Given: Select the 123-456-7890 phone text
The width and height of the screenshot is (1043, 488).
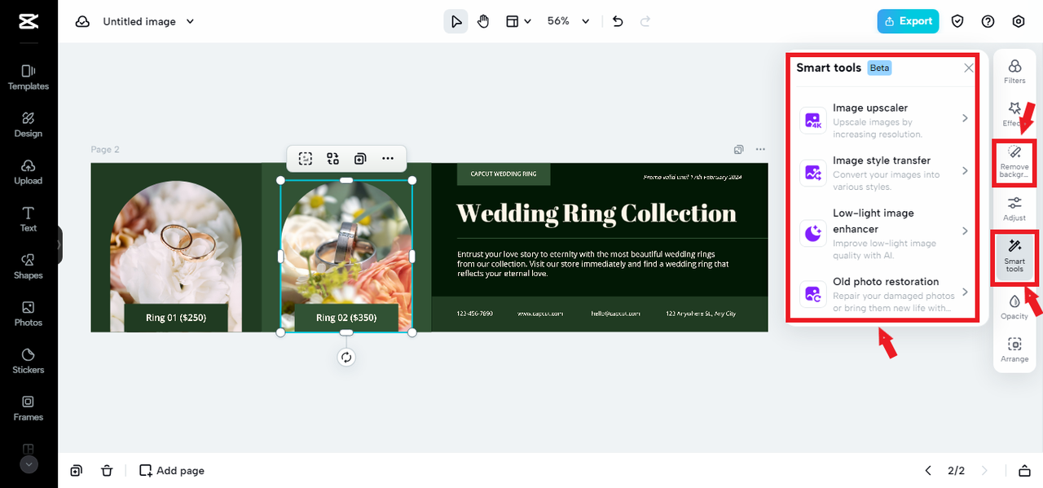Looking at the screenshot, I should point(474,314).
